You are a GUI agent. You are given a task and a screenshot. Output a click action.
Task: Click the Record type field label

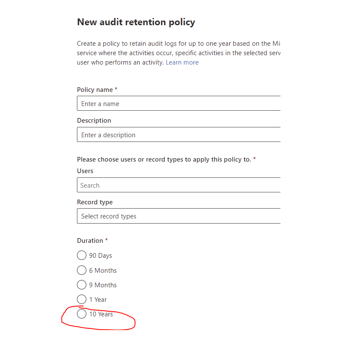tap(95, 202)
